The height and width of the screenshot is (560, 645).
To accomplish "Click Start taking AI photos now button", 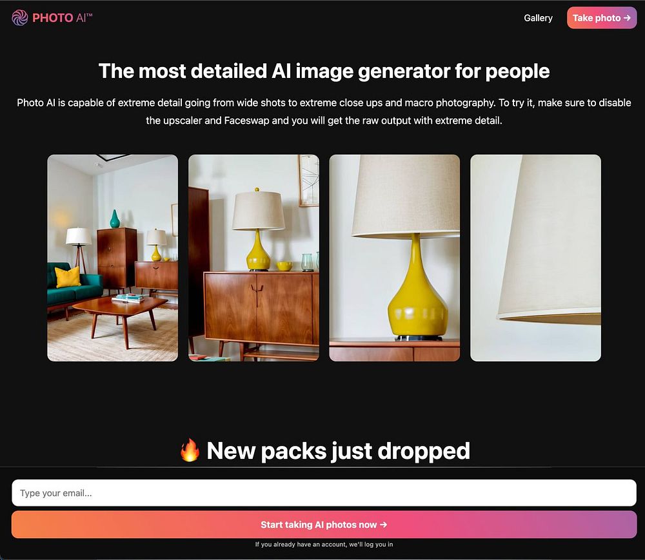I will [x=324, y=525].
